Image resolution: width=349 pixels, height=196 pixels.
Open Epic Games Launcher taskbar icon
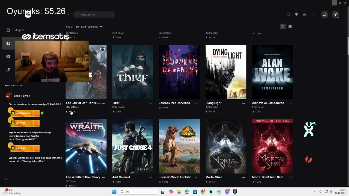click(235, 192)
